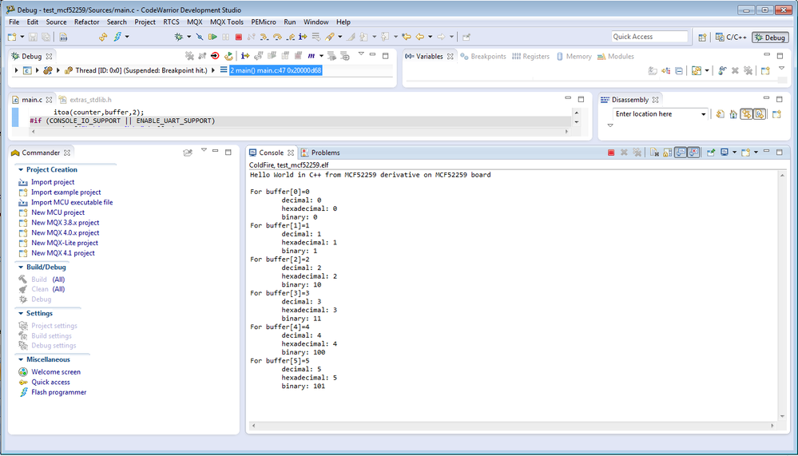Viewport: 798px width, 456px height.
Task: Switch to the Problems tab
Action: (x=320, y=153)
